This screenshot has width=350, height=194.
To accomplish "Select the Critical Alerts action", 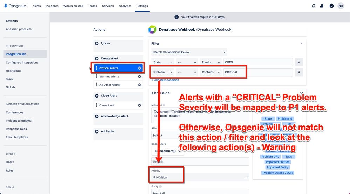I will pos(118,68).
